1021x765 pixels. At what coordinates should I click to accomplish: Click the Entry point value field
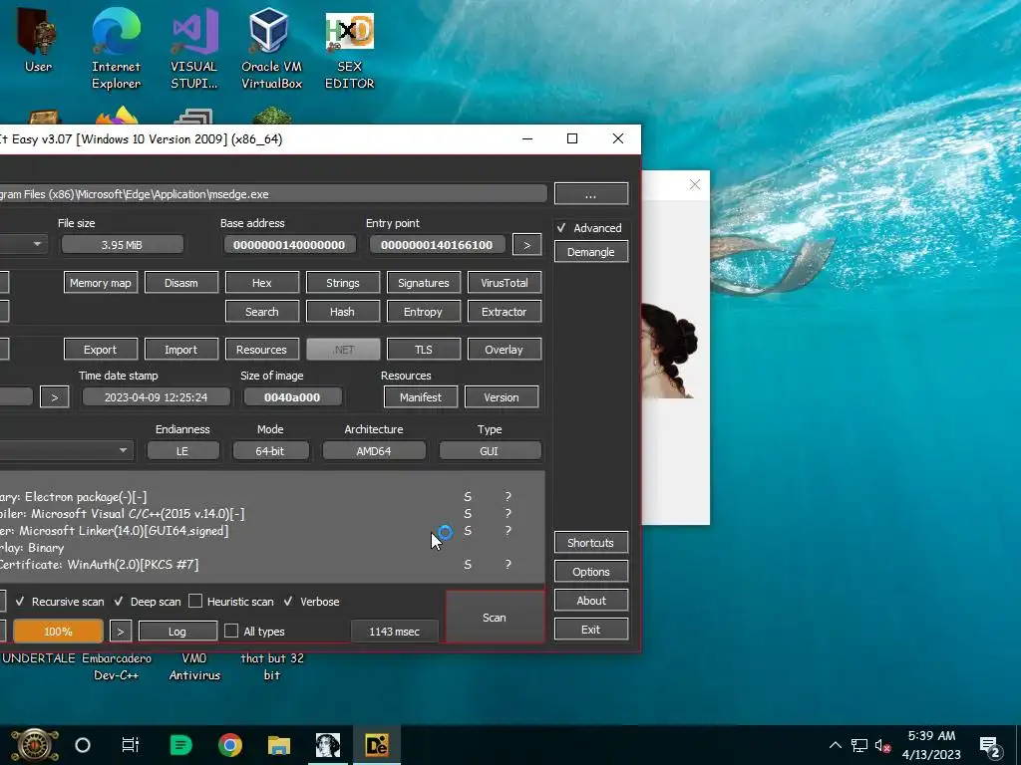tap(437, 245)
